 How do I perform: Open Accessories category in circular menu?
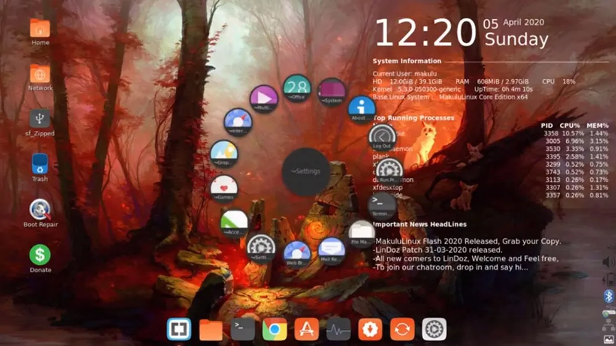point(234,223)
